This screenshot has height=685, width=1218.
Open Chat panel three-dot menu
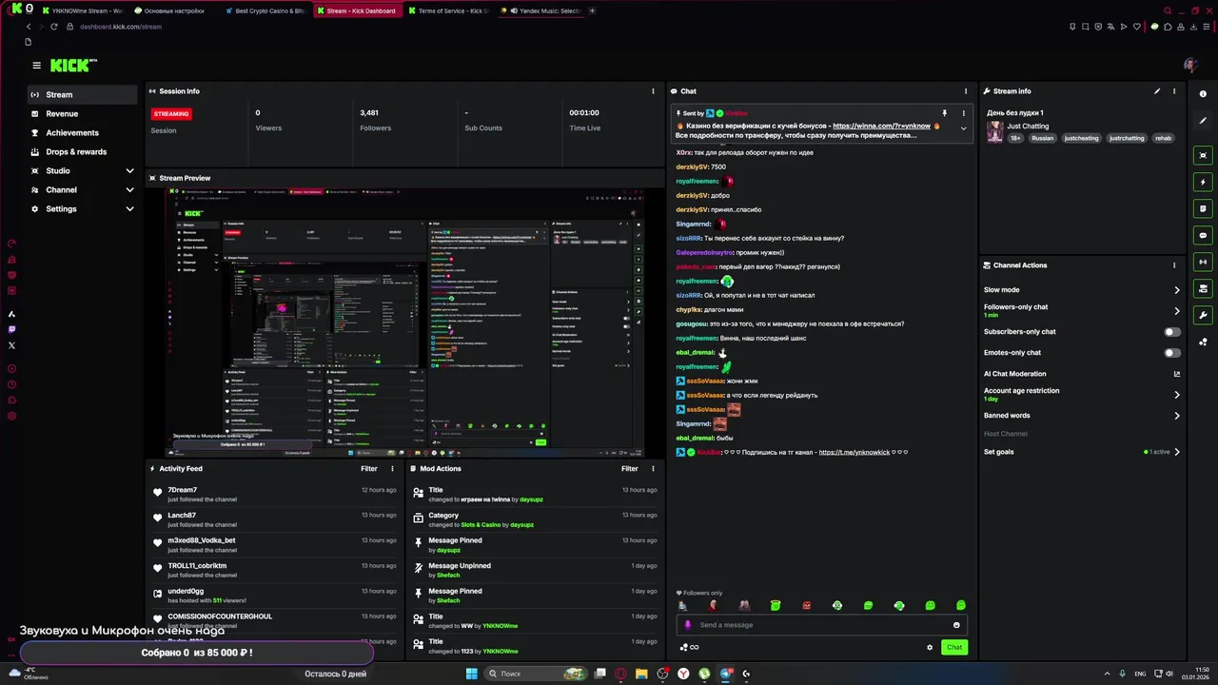tap(966, 91)
